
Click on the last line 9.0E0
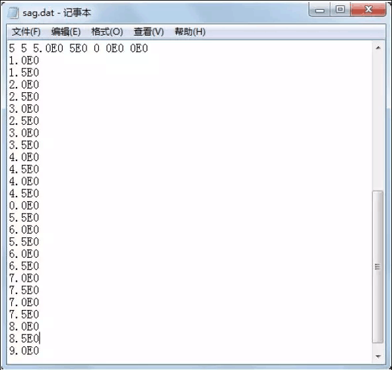24,351
